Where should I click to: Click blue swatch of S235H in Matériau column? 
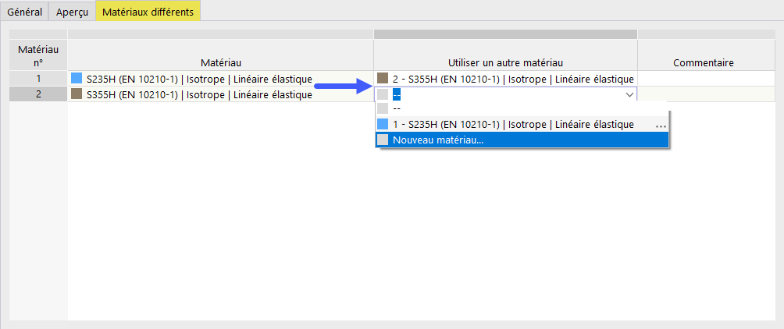click(x=77, y=79)
